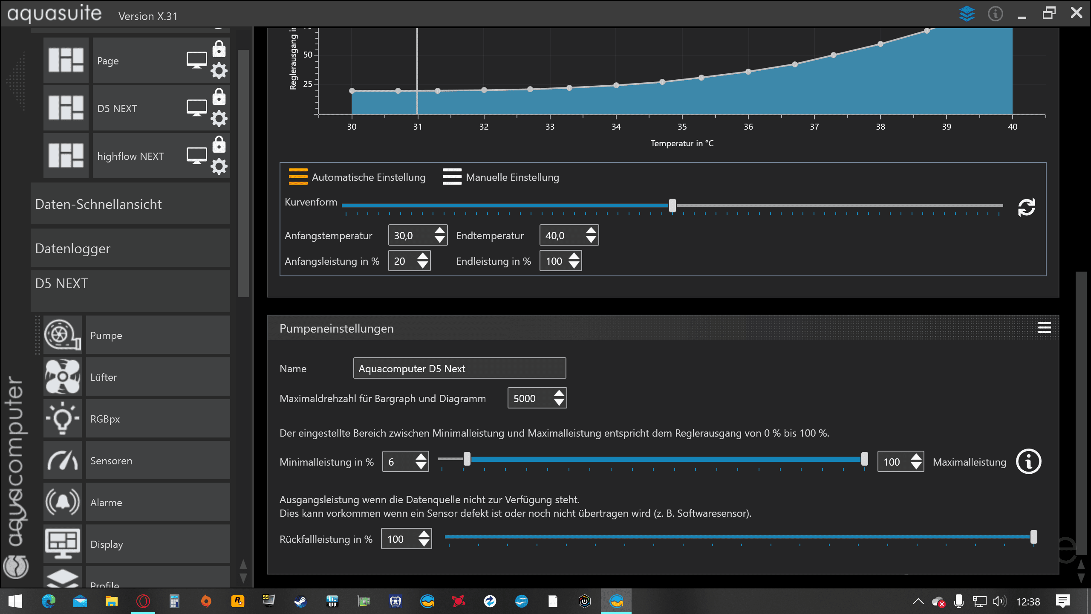
Task: Click the Minimalleistung slider handle
Action: [467, 459]
